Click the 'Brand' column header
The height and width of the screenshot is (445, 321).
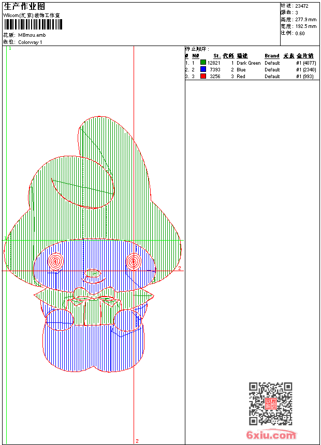(x=272, y=56)
